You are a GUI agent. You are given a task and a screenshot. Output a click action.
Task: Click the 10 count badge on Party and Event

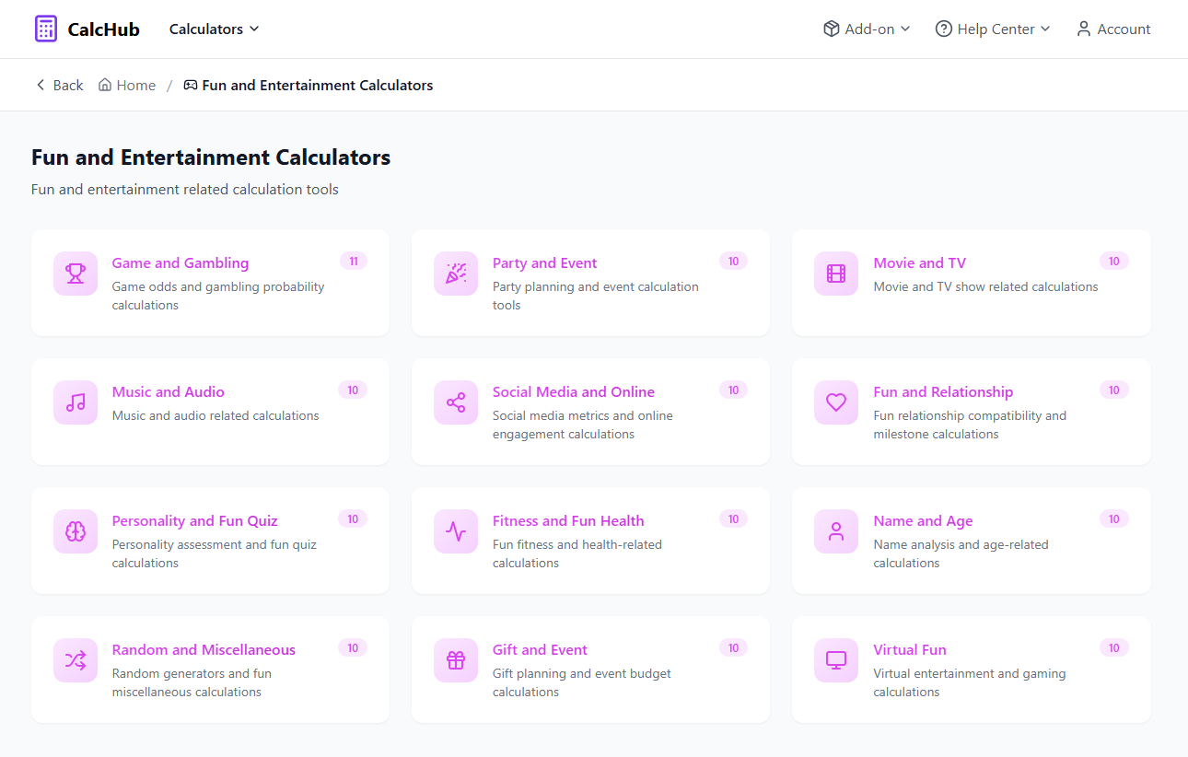pyautogui.click(x=733, y=261)
